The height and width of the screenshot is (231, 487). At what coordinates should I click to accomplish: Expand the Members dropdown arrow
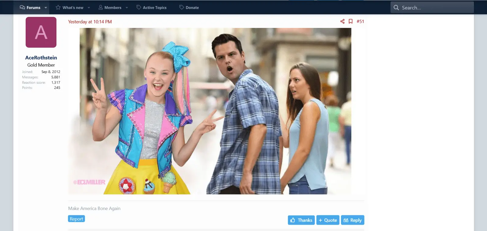click(127, 8)
